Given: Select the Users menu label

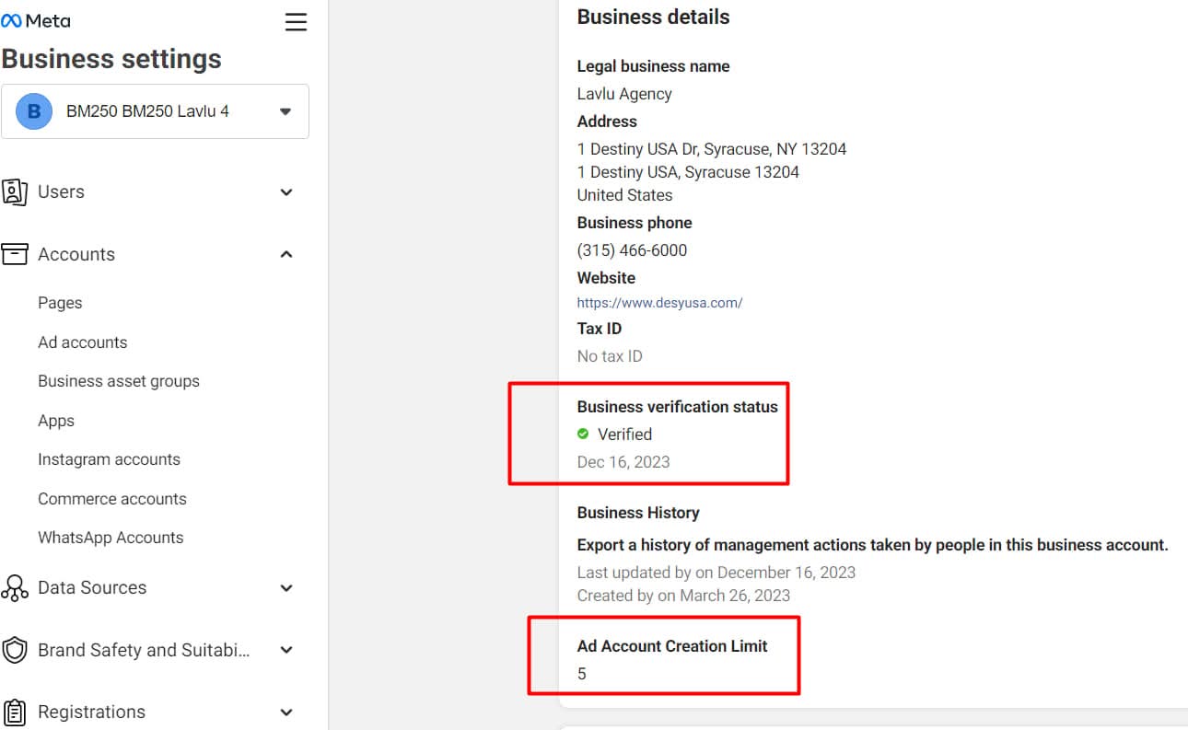Looking at the screenshot, I should point(61,191).
